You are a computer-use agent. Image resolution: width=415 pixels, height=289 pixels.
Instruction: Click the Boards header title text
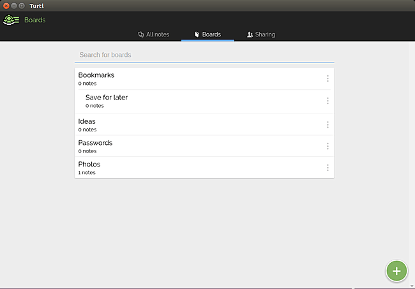(x=34, y=20)
